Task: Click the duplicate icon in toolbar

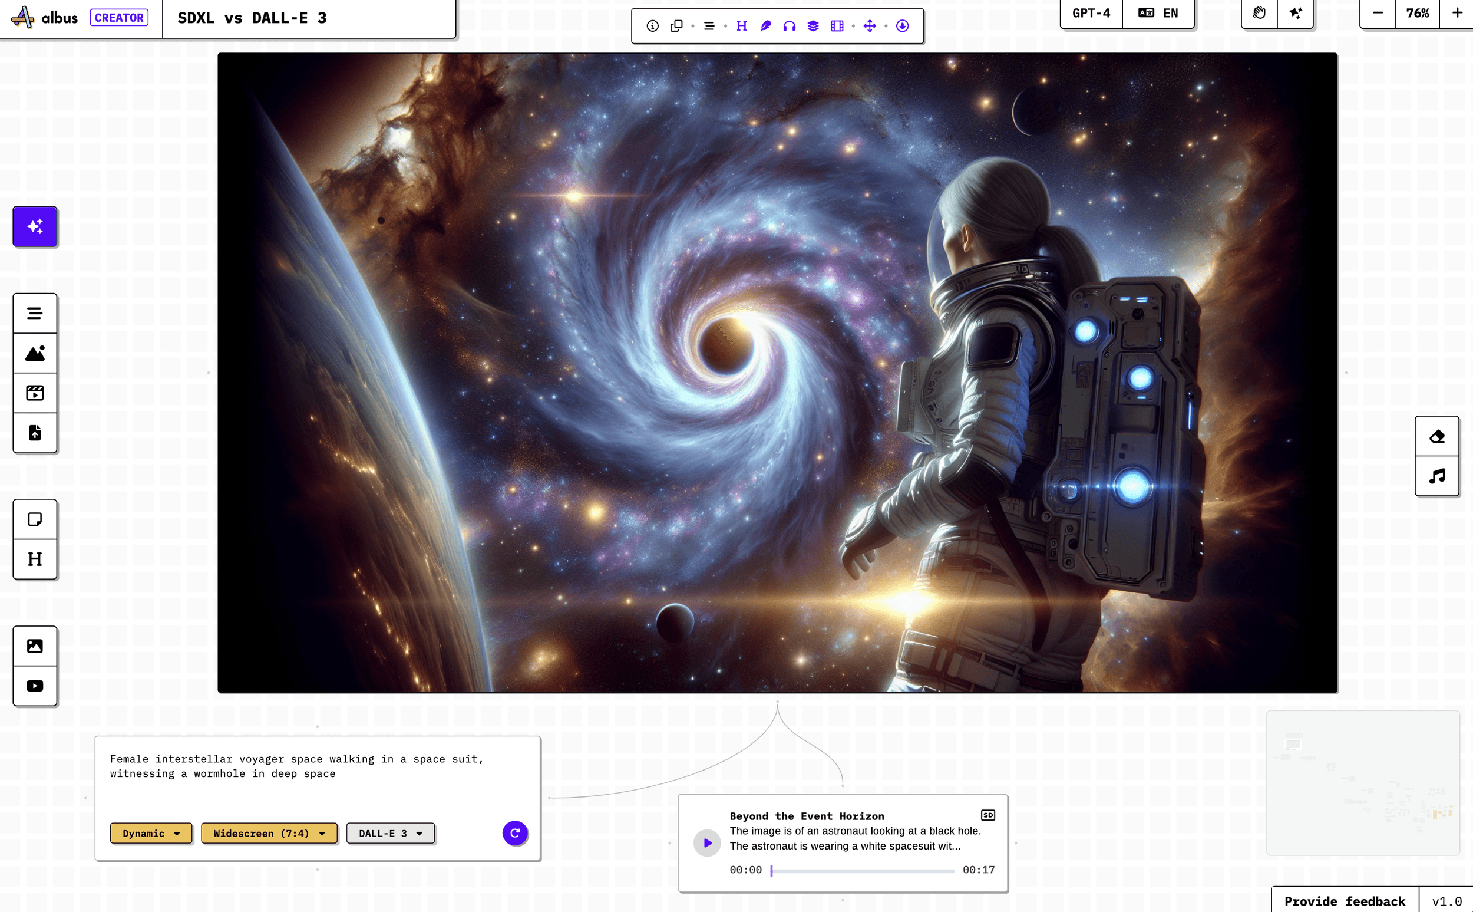Action: tap(676, 26)
